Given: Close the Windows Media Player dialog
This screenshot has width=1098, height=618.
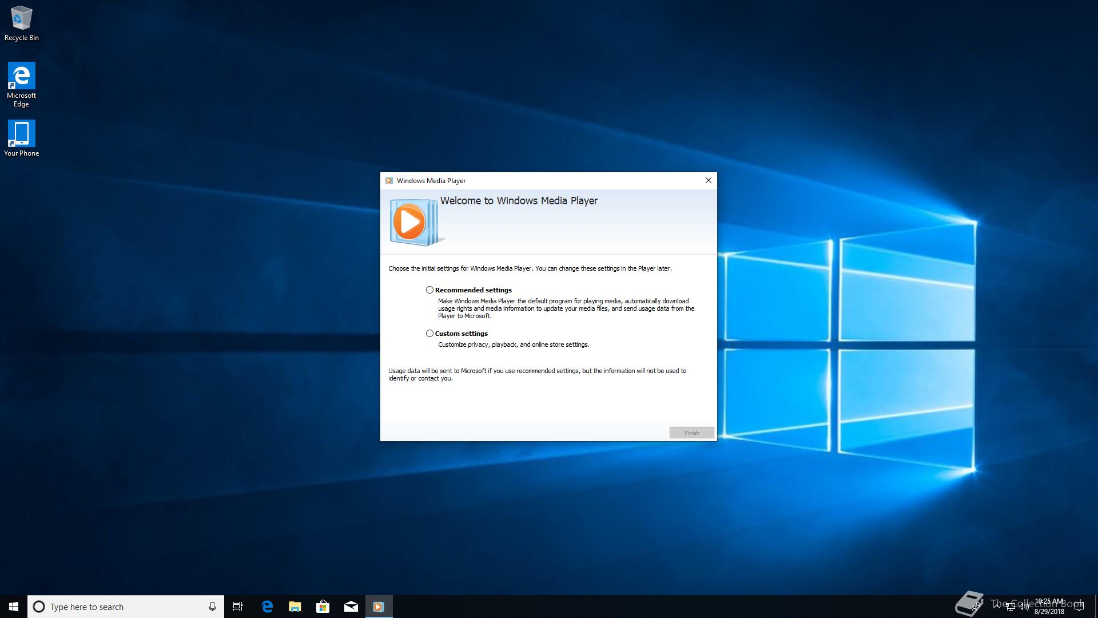Looking at the screenshot, I should click(708, 180).
